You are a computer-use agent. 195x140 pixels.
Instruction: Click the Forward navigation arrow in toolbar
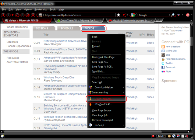pyautogui.click(x=9, y=15)
